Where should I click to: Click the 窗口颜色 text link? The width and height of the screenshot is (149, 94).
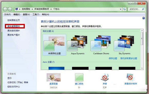point(79,84)
